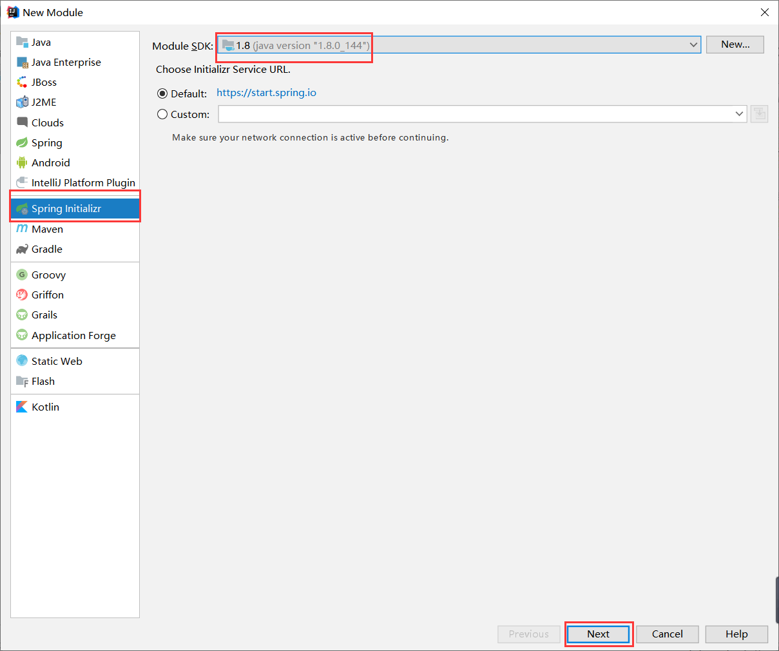The image size is (779, 651).
Task: Click the Grails icon
Action: (22, 315)
